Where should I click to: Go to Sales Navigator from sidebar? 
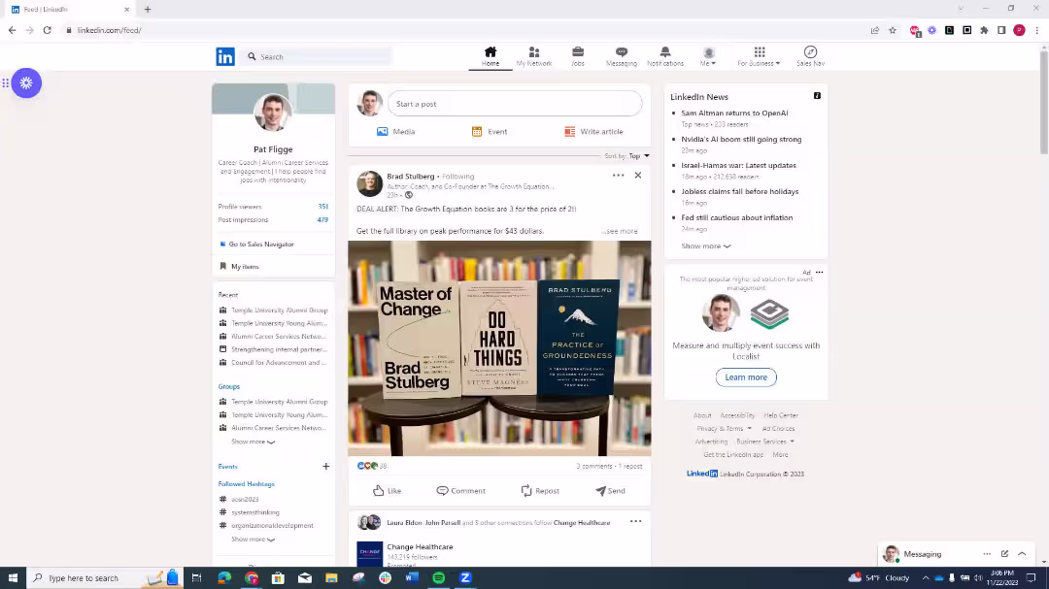261,244
